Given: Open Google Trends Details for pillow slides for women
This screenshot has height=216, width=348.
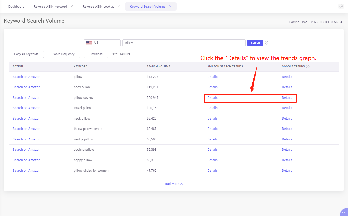Looking at the screenshot, I should [x=287, y=171].
